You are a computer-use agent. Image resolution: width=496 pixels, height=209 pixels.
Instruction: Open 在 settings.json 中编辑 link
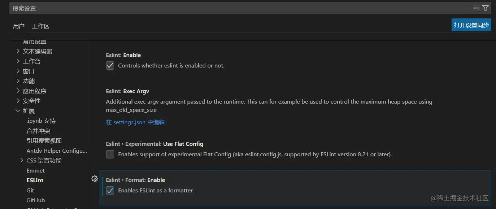135,122
